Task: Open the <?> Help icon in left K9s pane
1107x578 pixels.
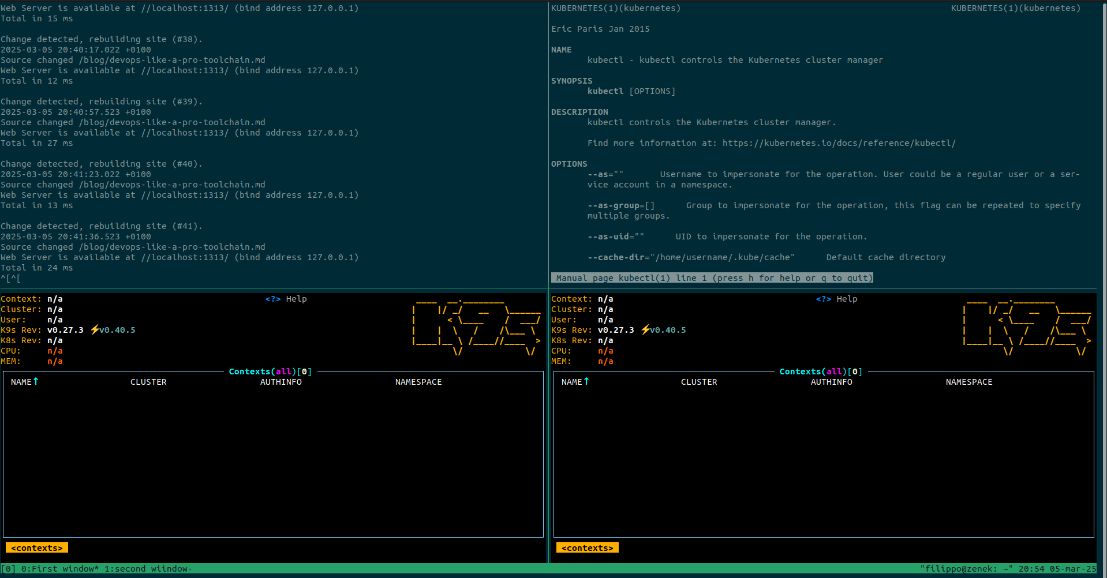Action: [273, 299]
